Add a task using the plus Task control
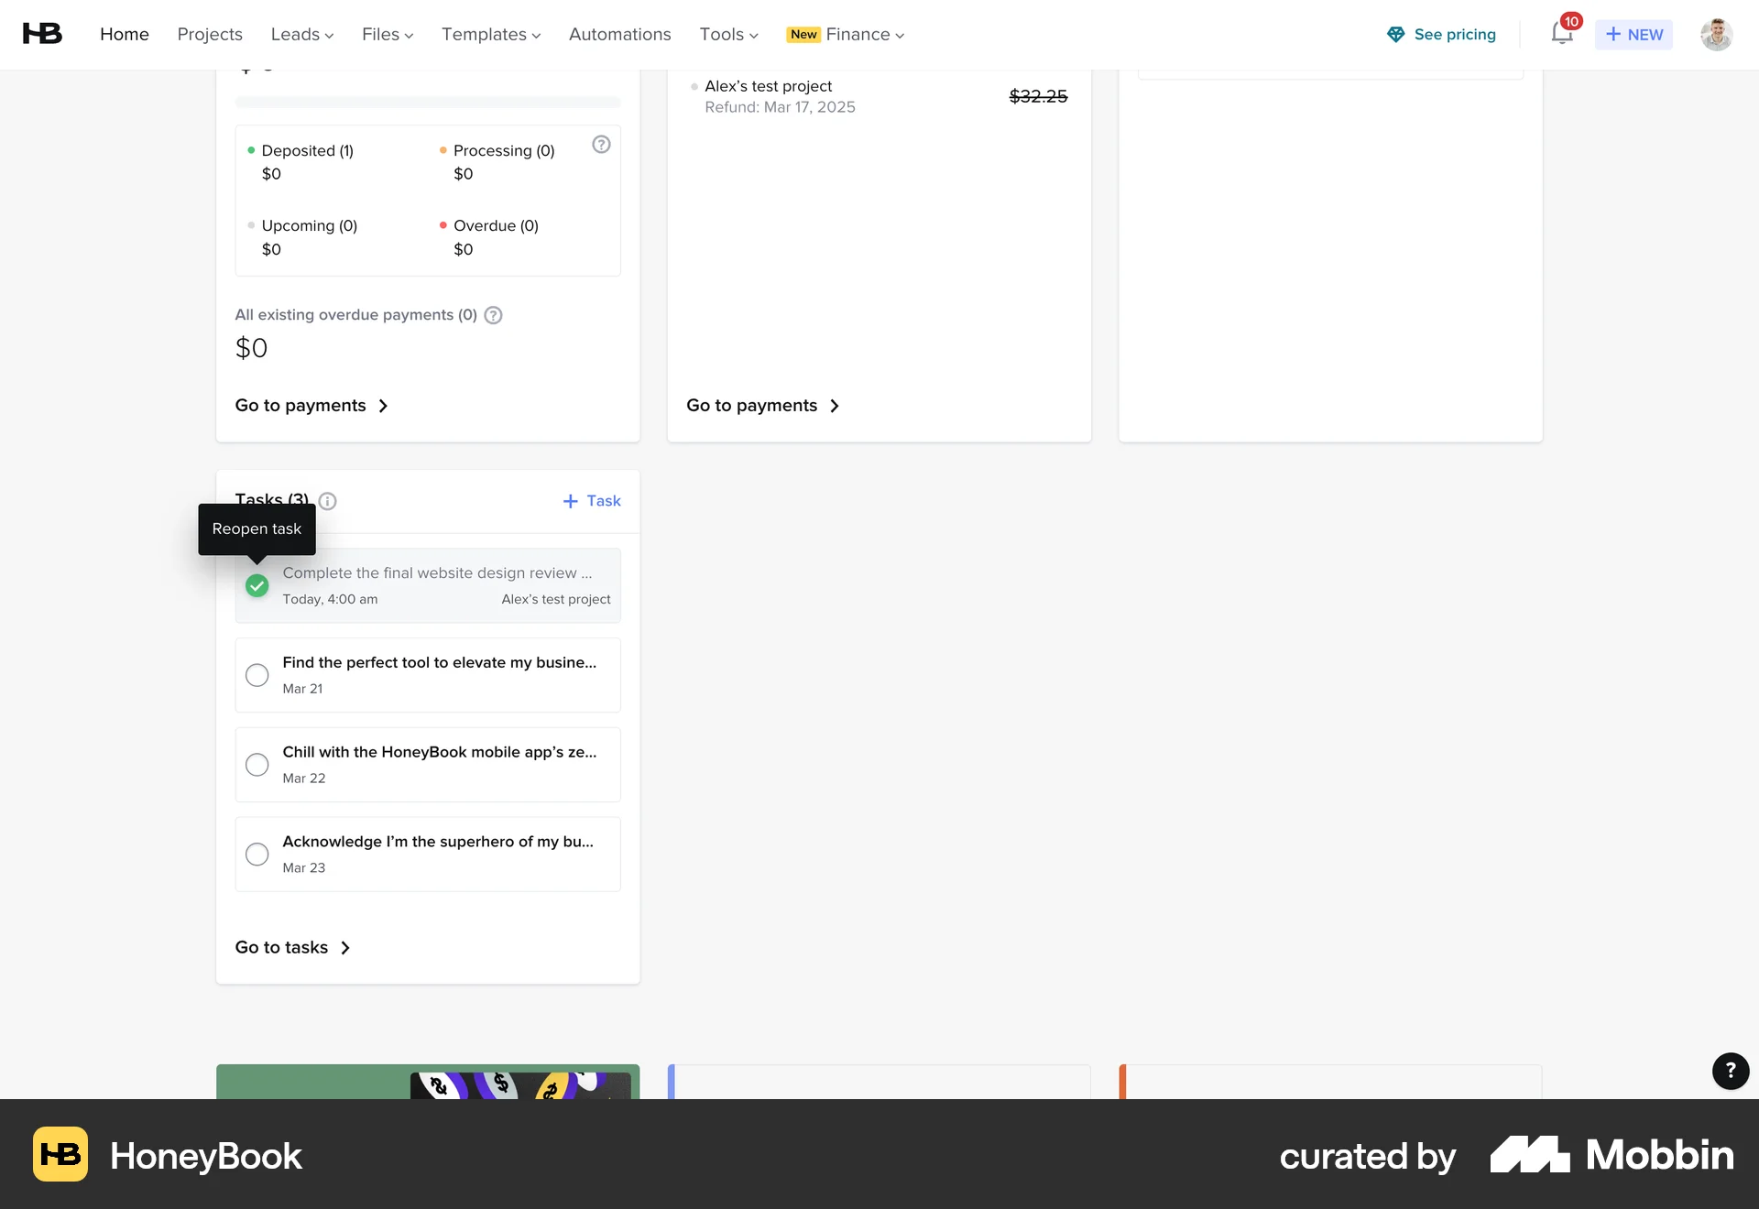 [592, 501]
